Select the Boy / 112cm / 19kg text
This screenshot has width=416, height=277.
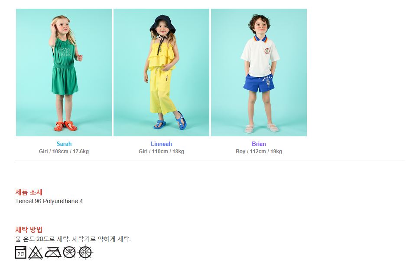pyautogui.click(x=259, y=152)
